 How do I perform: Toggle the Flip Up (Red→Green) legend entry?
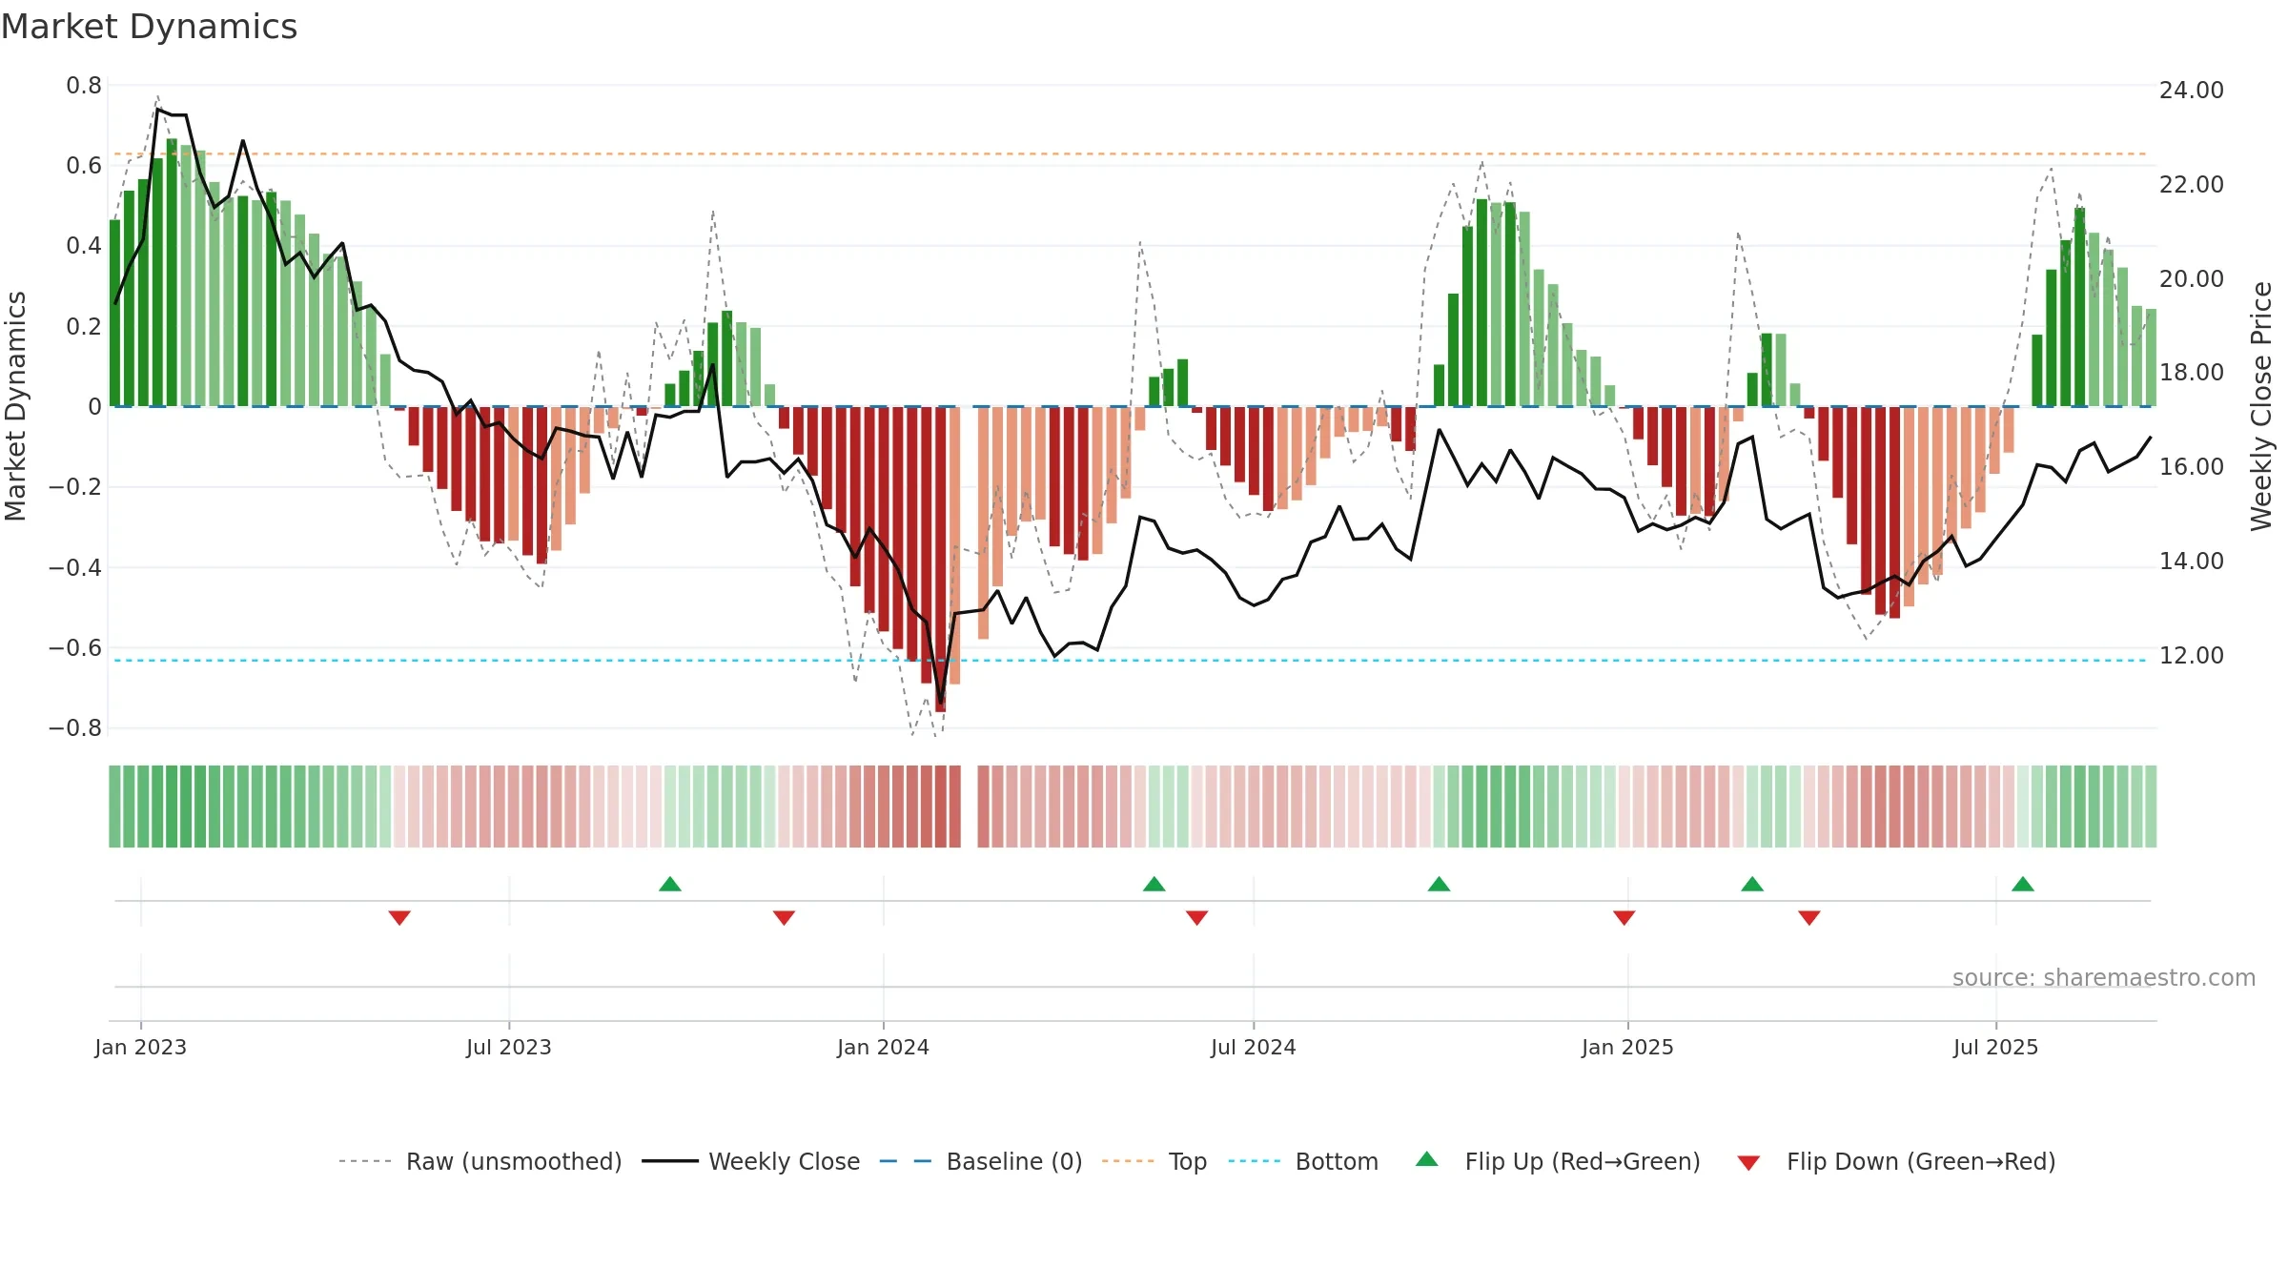[x=1558, y=1161]
